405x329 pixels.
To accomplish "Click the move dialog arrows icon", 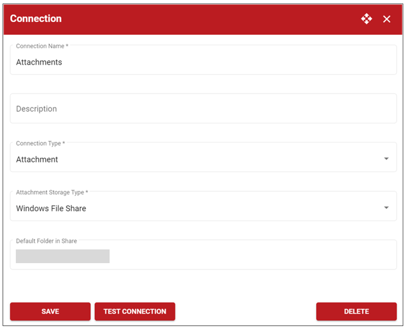I will tap(367, 19).
